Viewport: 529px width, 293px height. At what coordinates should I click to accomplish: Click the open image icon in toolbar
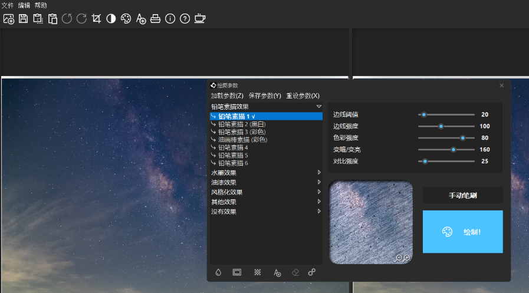click(9, 19)
